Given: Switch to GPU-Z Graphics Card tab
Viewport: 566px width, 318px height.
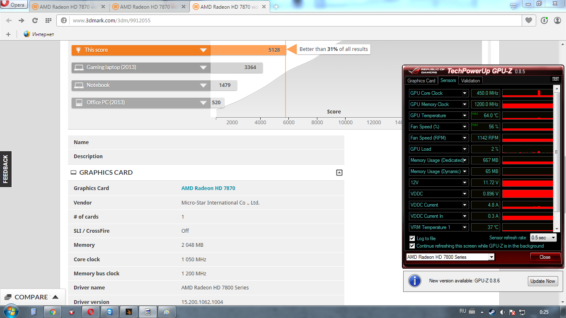Looking at the screenshot, I should 421,81.
